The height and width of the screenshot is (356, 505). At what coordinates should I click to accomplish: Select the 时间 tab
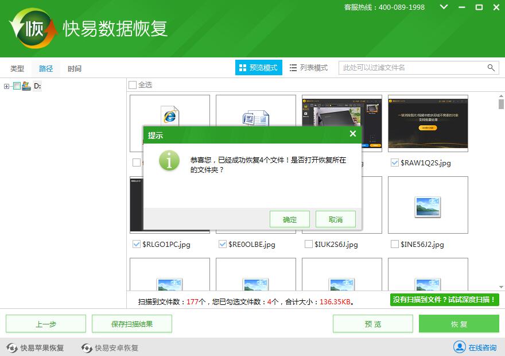point(74,69)
